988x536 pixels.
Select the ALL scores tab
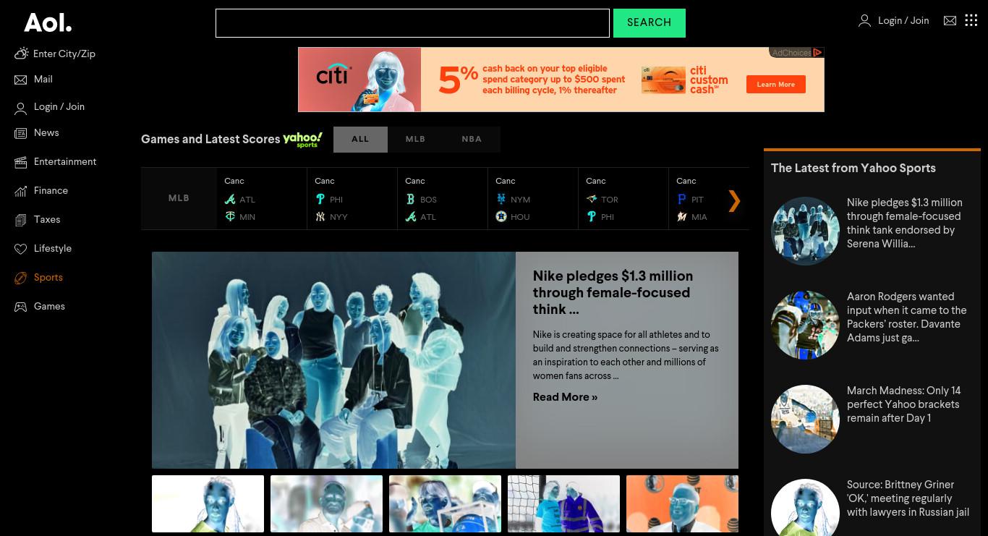(360, 140)
